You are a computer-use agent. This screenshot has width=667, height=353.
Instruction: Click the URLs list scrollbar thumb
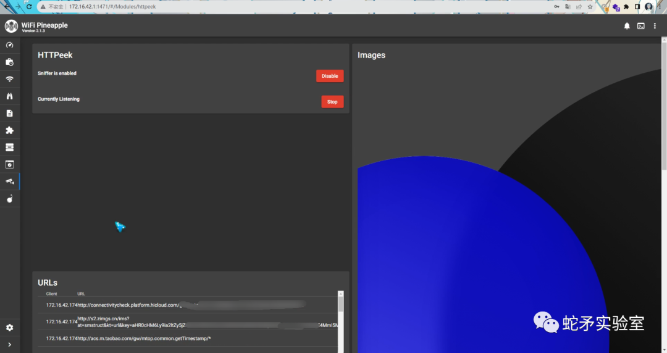point(341,304)
